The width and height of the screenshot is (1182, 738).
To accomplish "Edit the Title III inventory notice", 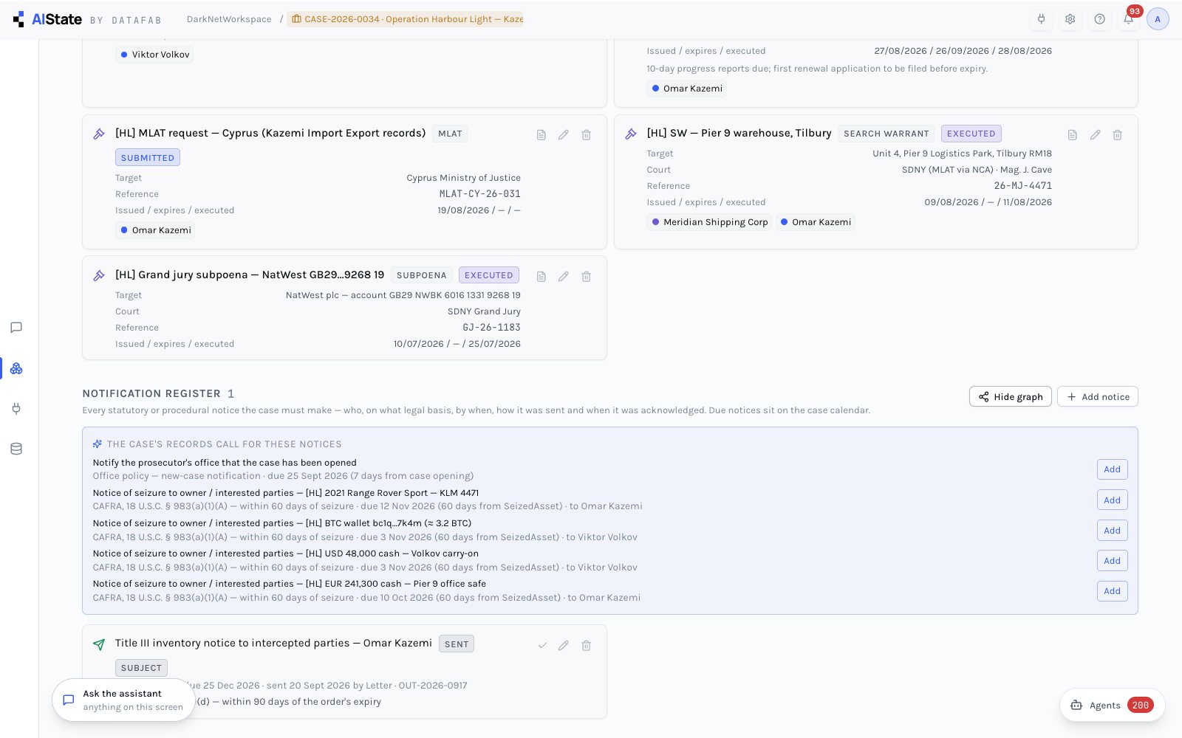I will click(564, 645).
